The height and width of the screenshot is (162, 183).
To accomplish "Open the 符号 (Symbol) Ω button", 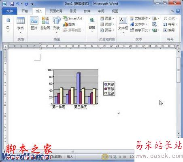I will click(x=170, y=24).
